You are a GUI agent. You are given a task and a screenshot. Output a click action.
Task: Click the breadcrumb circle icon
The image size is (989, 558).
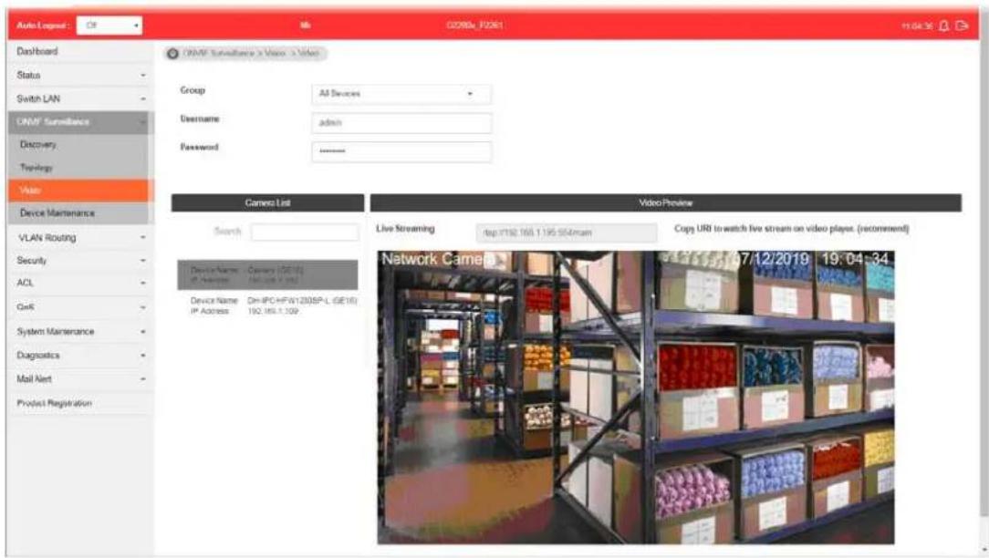pyautogui.click(x=172, y=54)
